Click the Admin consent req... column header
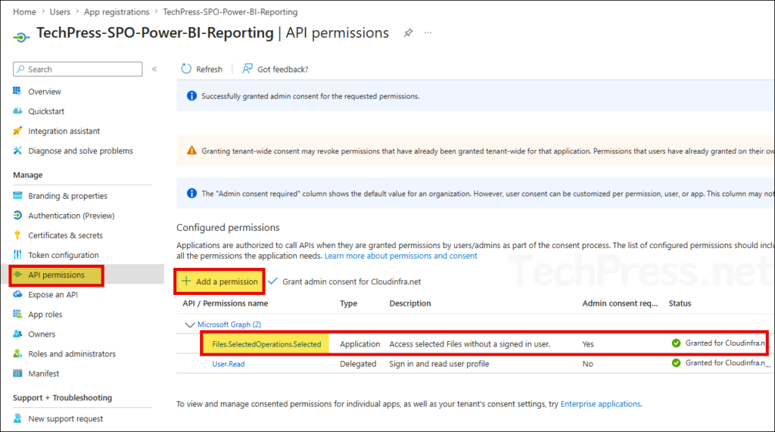Viewport: 775px width, 432px height. [620, 303]
